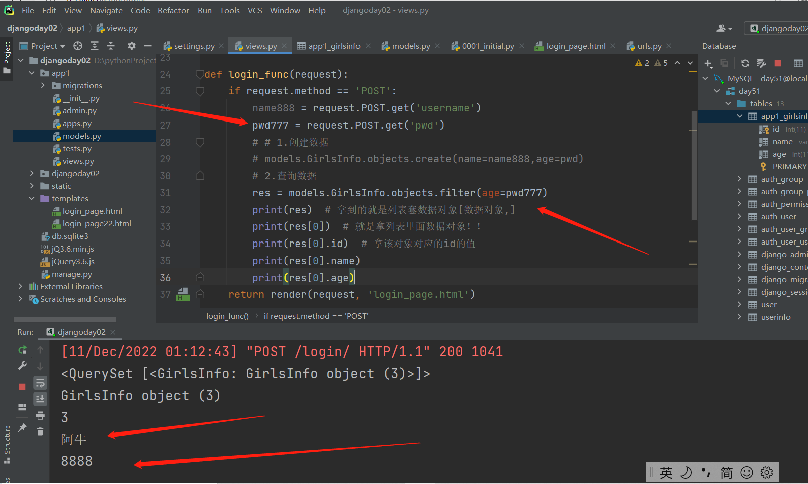This screenshot has height=484, width=808.
Task: Open the VCS menu
Action: click(255, 10)
